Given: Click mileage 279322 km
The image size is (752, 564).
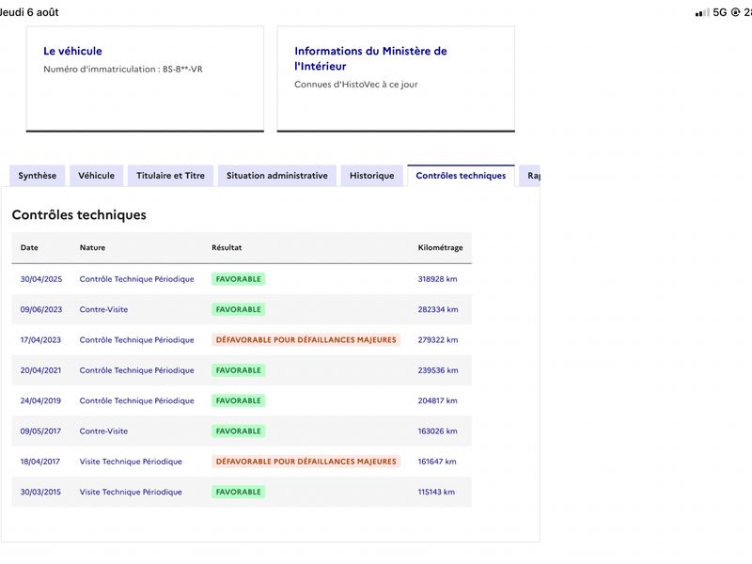Looking at the screenshot, I should pyautogui.click(x=438, y=340).
